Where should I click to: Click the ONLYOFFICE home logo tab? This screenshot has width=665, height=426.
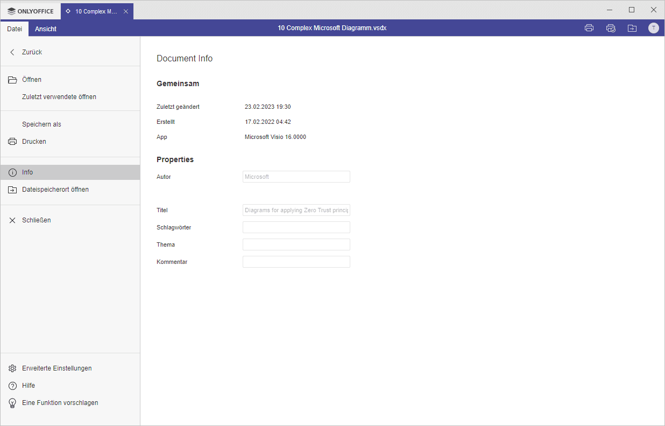pos(31,11)
